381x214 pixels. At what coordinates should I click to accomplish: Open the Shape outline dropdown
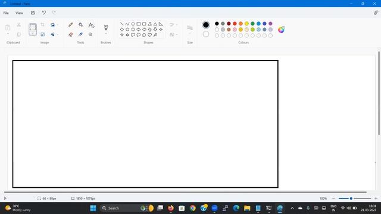click(x=173, y=25)
